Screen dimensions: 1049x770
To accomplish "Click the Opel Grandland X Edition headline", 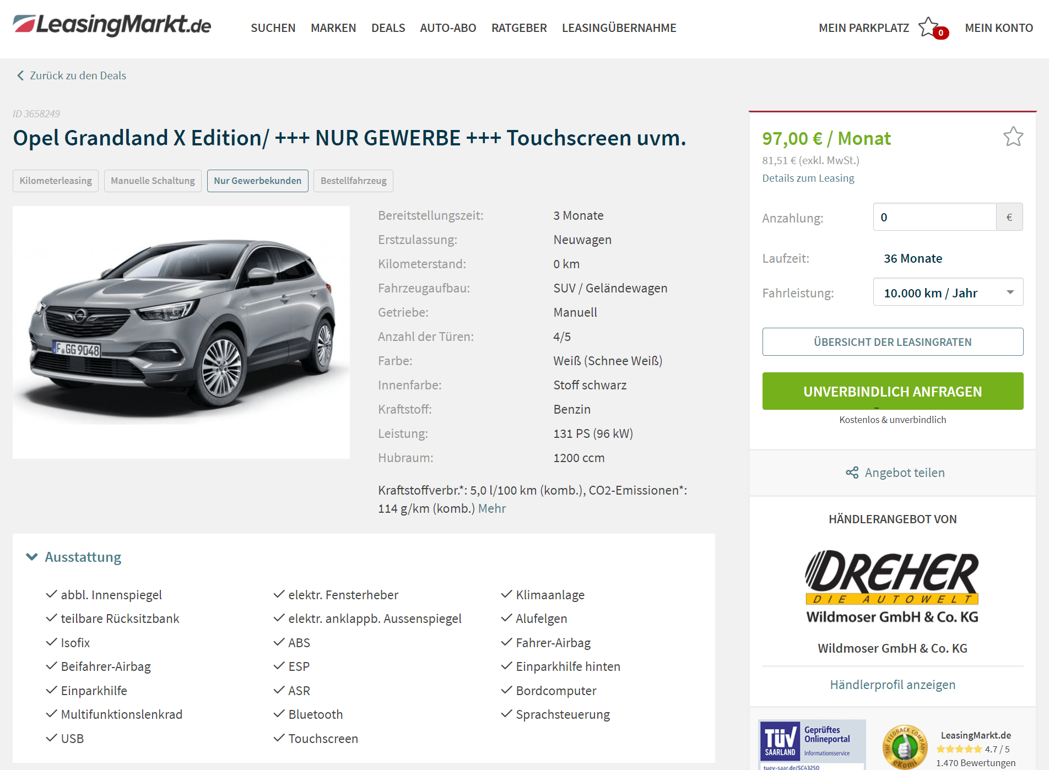I will tap(350, 138).
